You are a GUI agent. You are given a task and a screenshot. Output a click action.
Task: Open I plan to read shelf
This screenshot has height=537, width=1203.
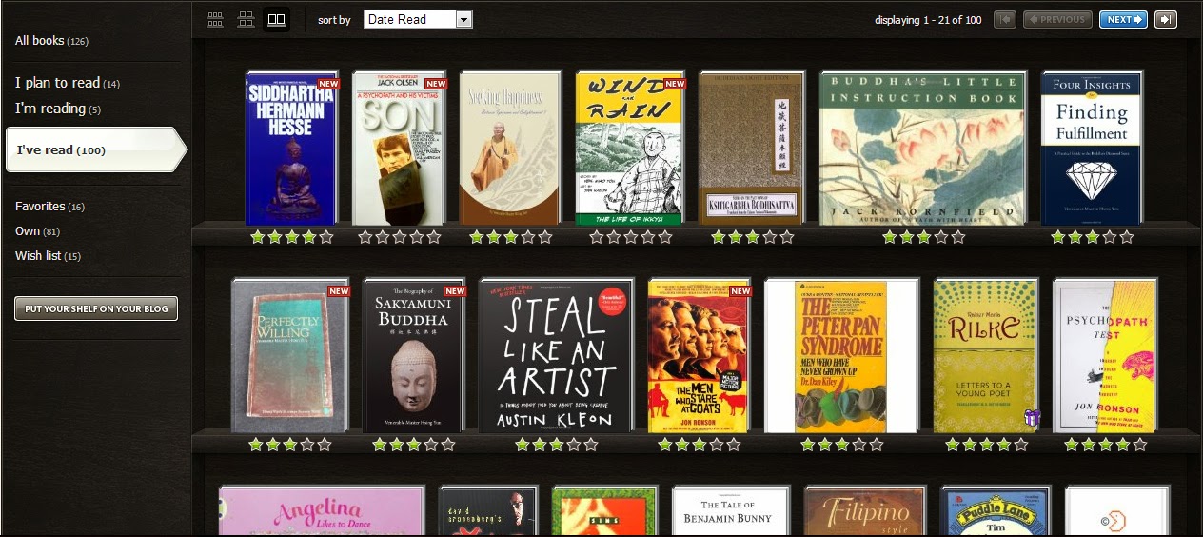point(68,84)
